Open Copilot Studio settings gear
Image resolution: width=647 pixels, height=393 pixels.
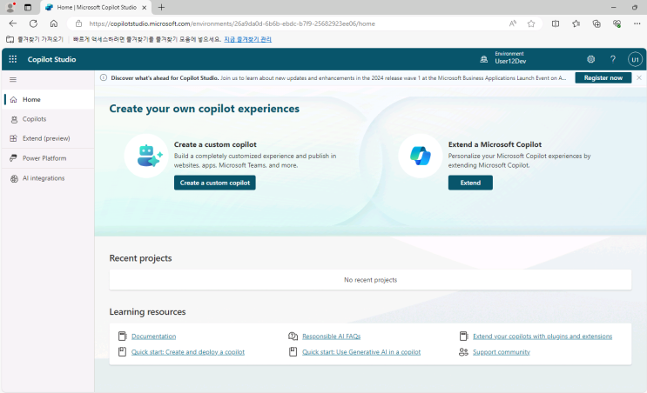[x=591, y=59]
